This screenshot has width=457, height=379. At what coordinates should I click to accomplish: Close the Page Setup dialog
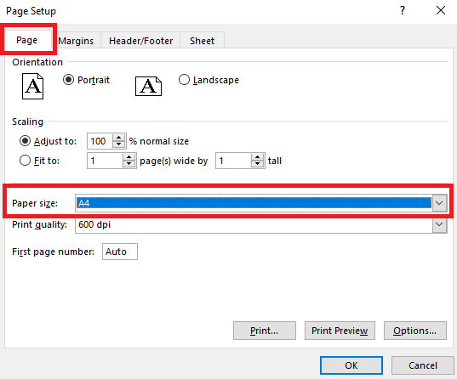[441, 10]
